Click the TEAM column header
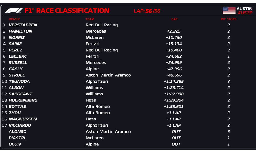Viewport: 256px width, 153px height. (x=90, y=19)
